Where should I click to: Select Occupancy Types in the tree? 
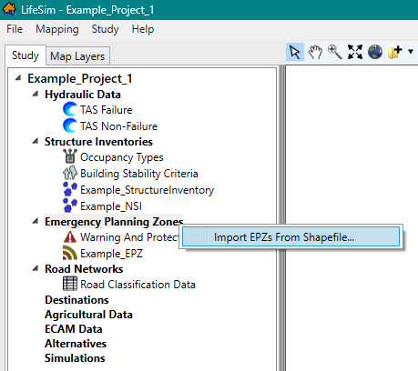[x=122, y=157]
